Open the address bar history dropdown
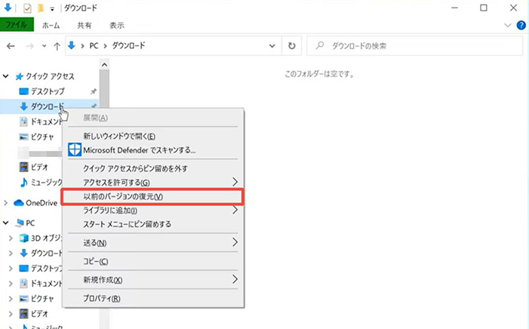 [x=272, y=46]
